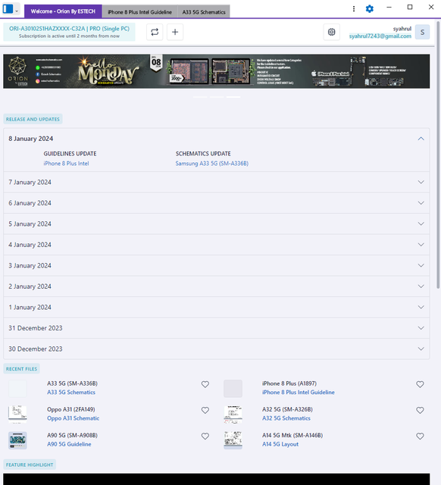Click the A14 5G Mtk (SM-A146B) title
The width and height of the screenshot is (441, 485).
coord(292,436)
